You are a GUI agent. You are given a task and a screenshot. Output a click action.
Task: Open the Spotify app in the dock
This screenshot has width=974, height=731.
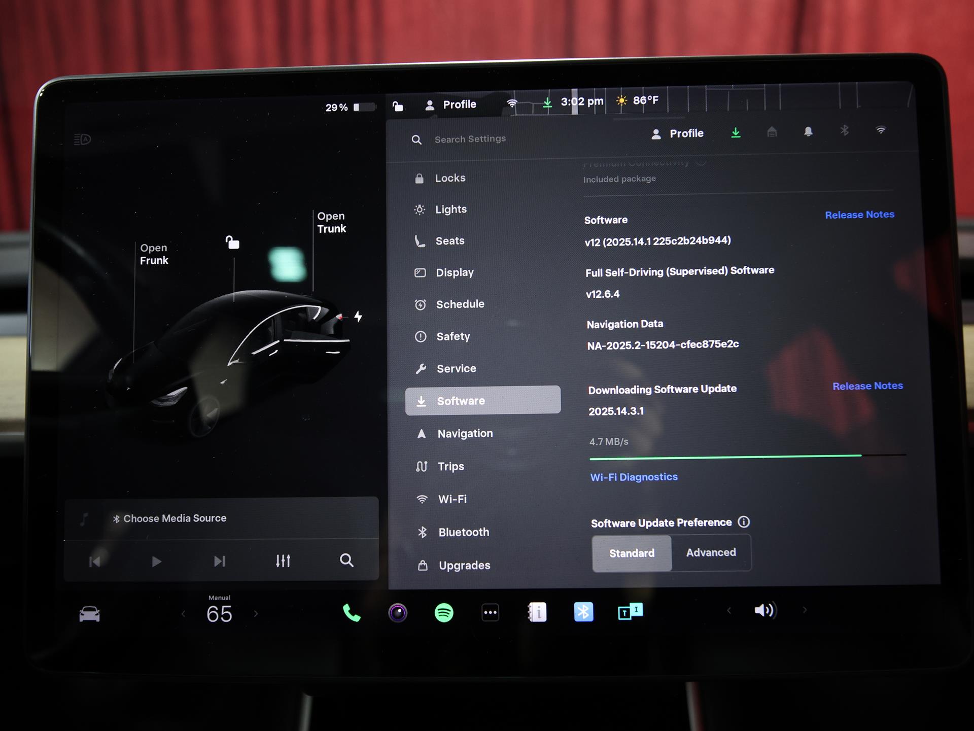[x=444, y=613]
